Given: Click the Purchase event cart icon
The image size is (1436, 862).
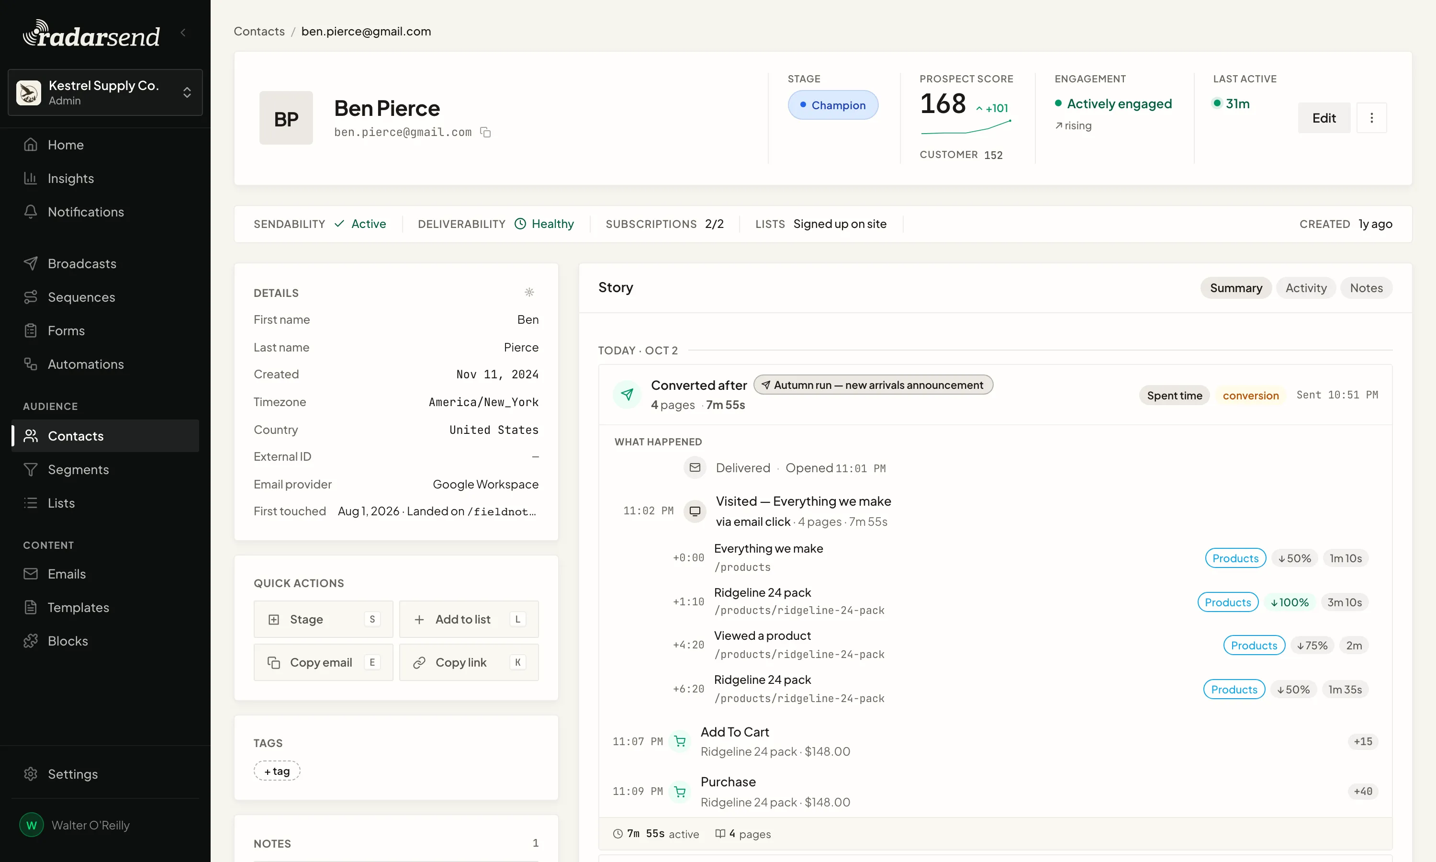Looking at the screenshot, I should 680,791.
